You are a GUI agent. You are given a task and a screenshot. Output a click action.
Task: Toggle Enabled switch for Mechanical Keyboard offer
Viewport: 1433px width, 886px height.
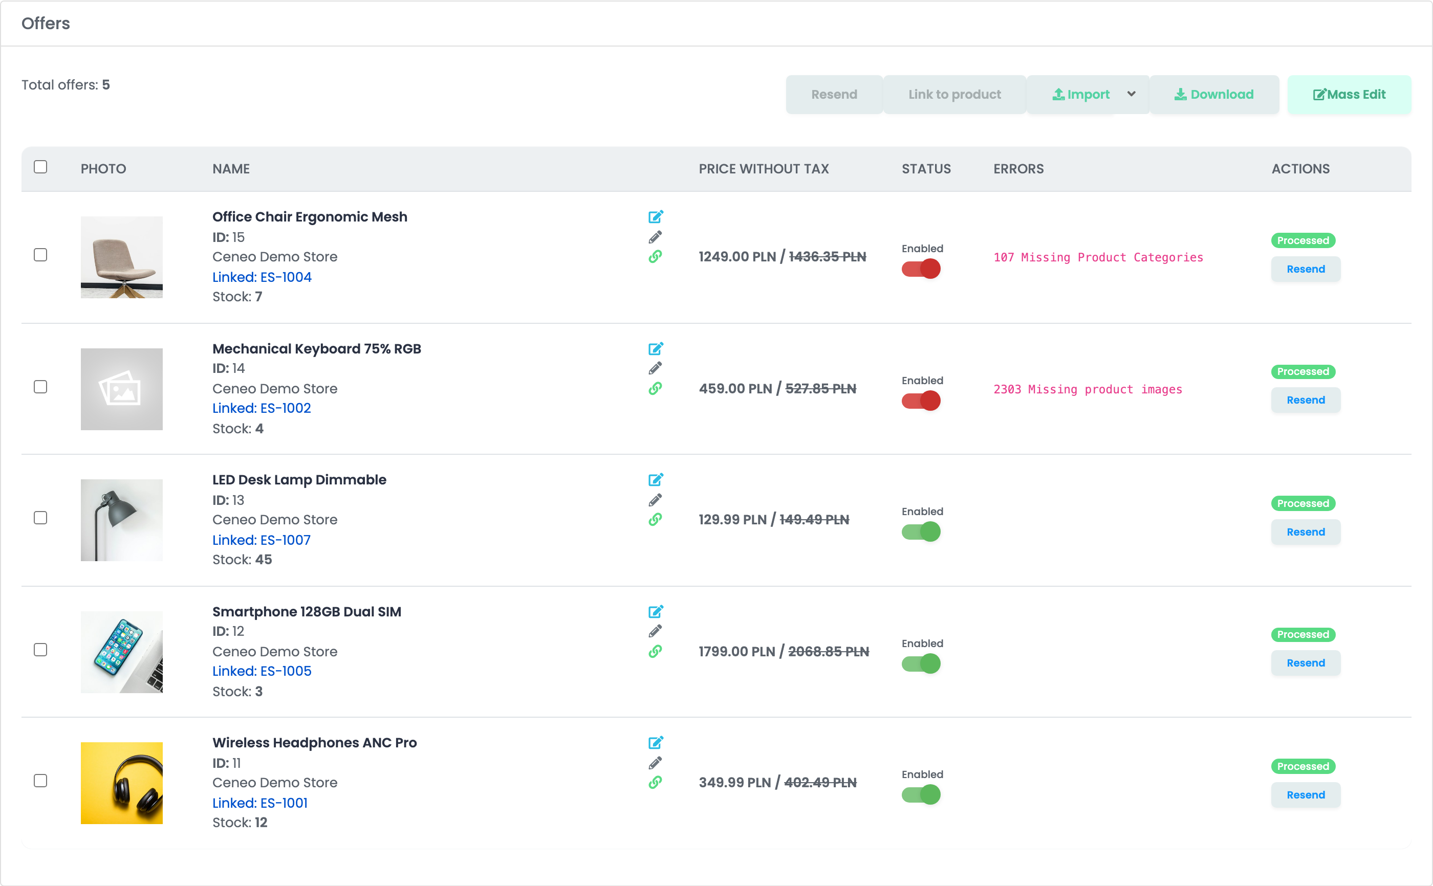[x=921, y=401]
